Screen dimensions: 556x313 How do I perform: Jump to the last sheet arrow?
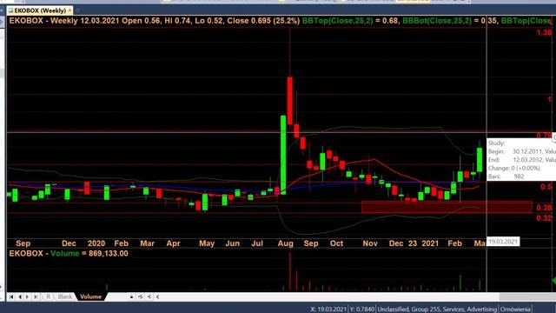[x=36, y=296]
